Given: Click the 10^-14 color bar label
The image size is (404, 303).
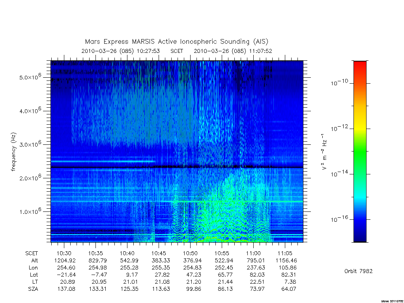Looking at the screenshot, I should click(339, 174).
